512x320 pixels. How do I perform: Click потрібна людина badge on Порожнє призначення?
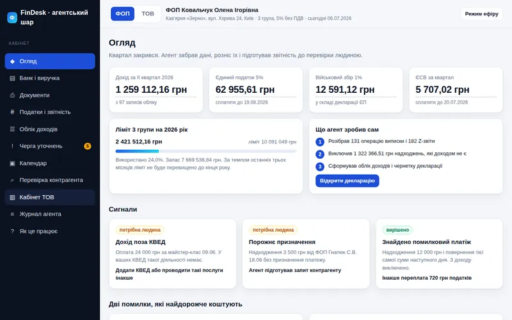point(273,230)
